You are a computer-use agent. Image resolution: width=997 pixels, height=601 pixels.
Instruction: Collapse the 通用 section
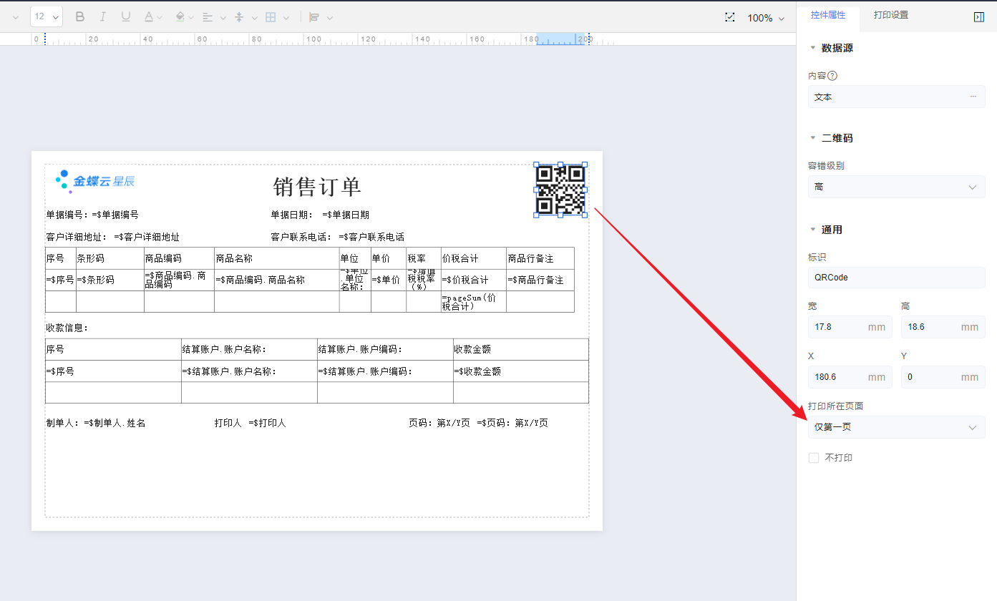813,230
